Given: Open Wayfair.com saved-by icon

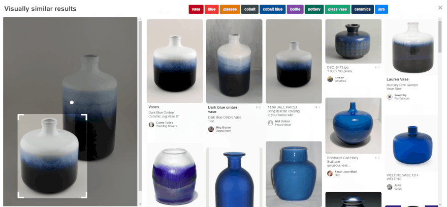Looking at the screenshot, I should click(x=390, y=97).
